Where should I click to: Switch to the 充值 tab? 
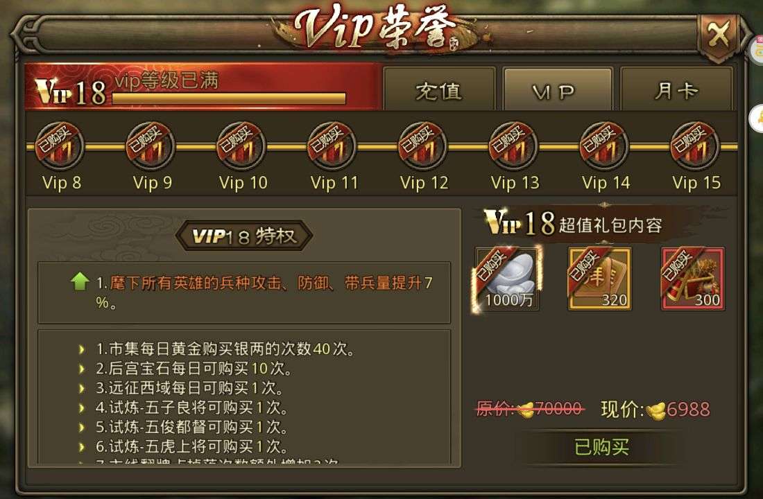click(439, 90)
